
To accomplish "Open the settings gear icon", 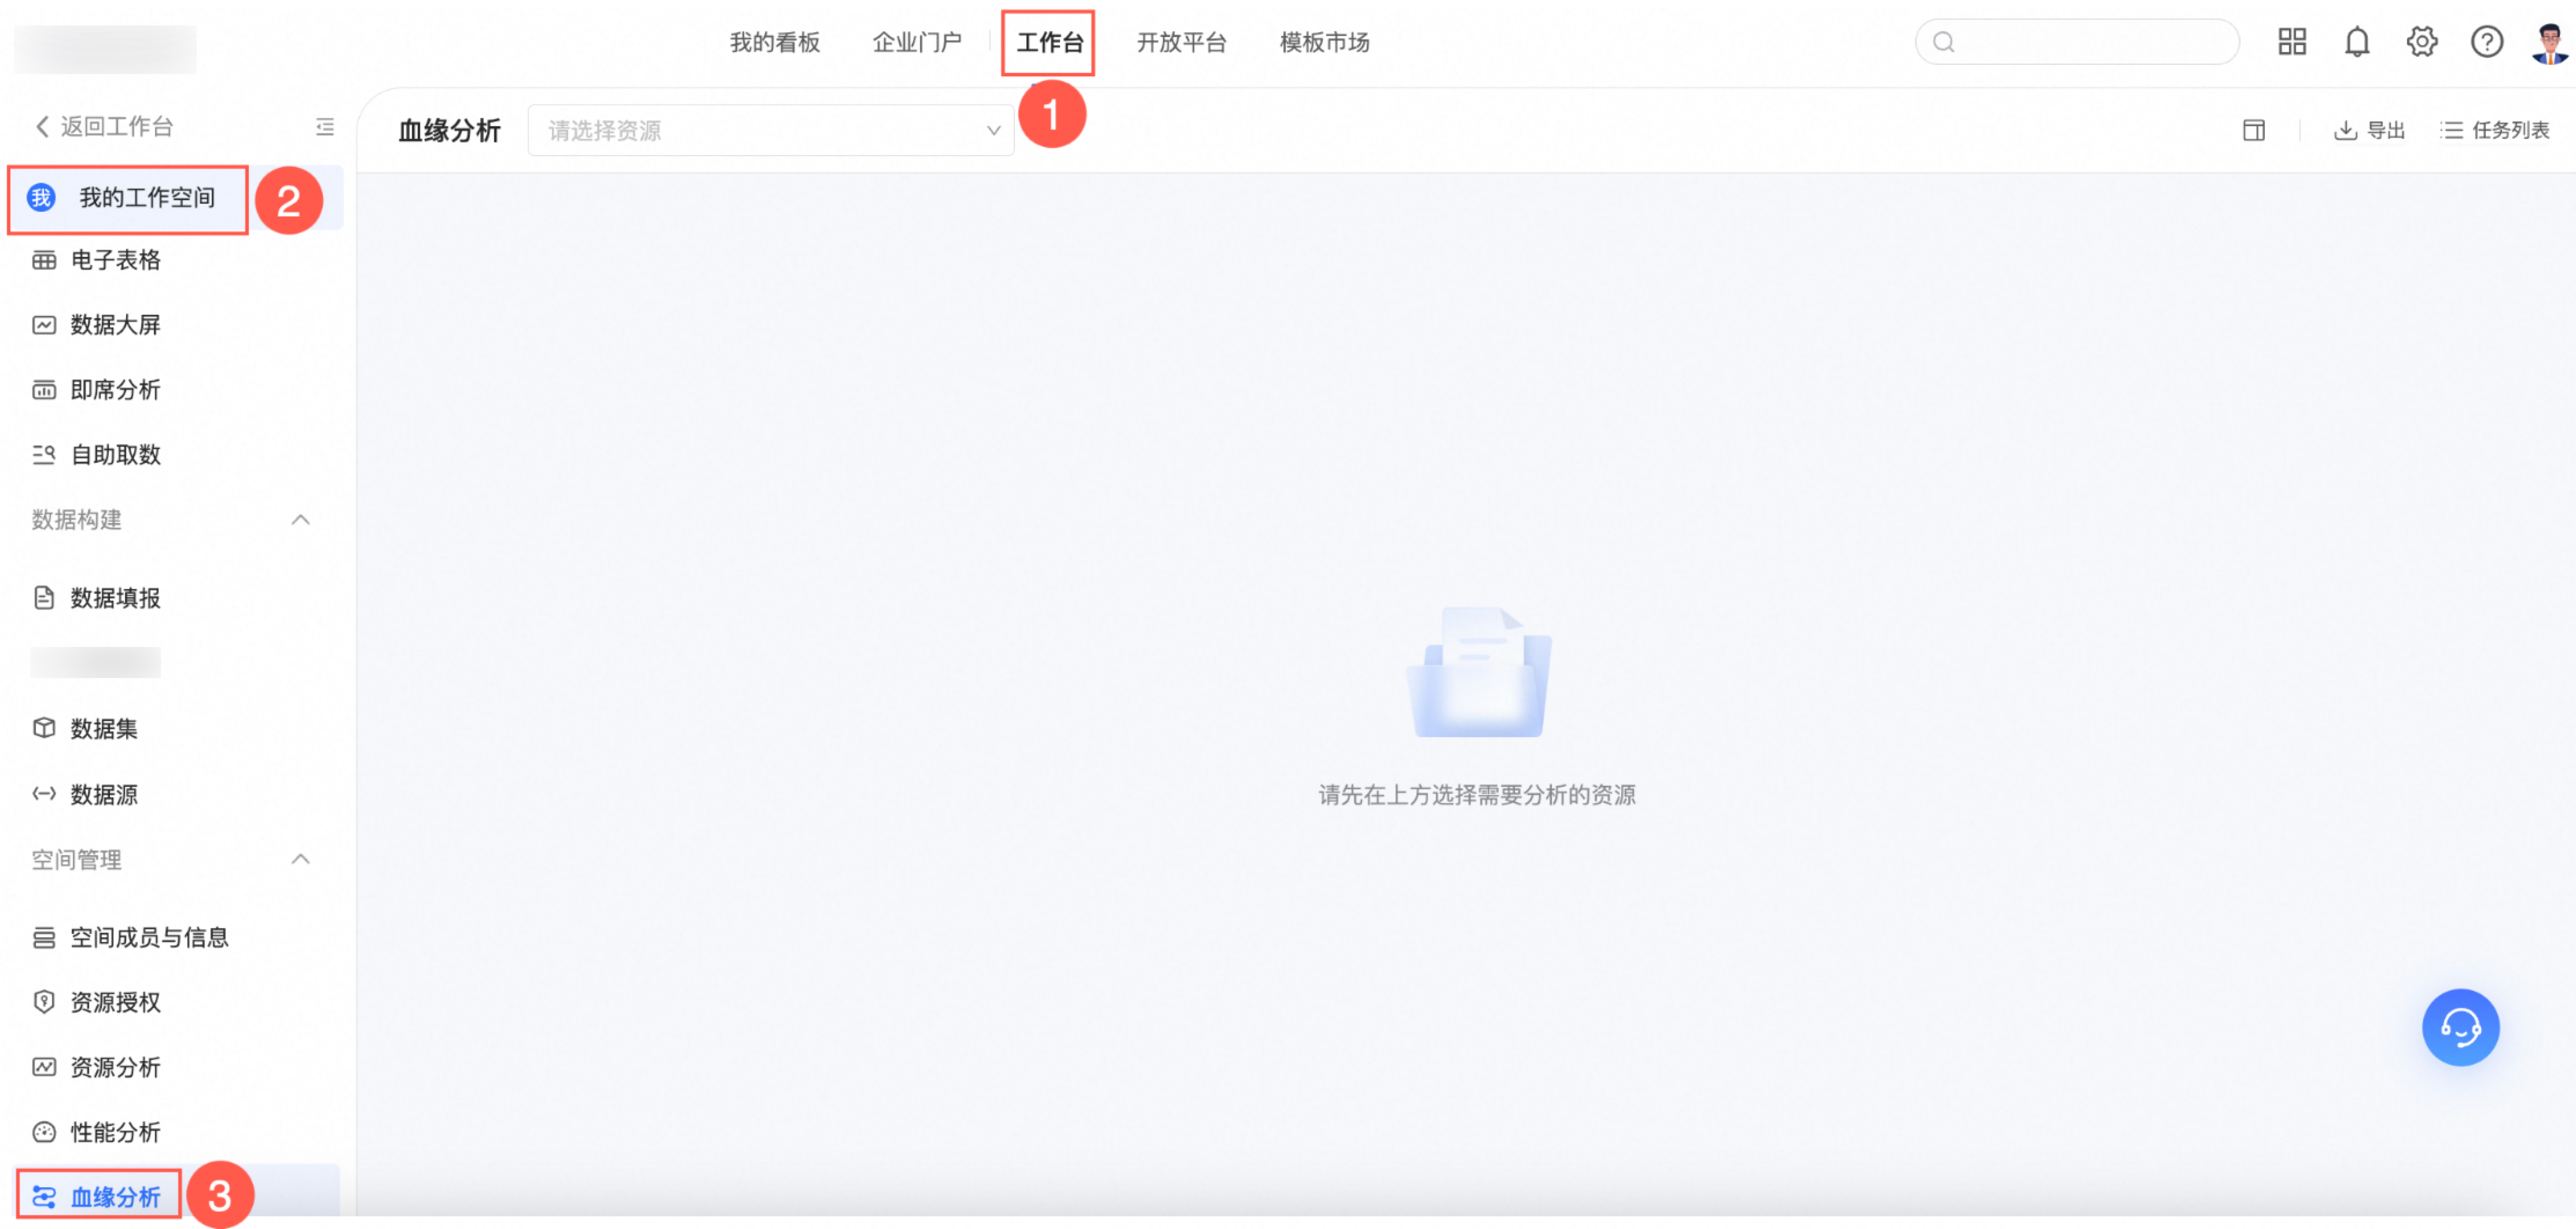I will (2421, 42).
